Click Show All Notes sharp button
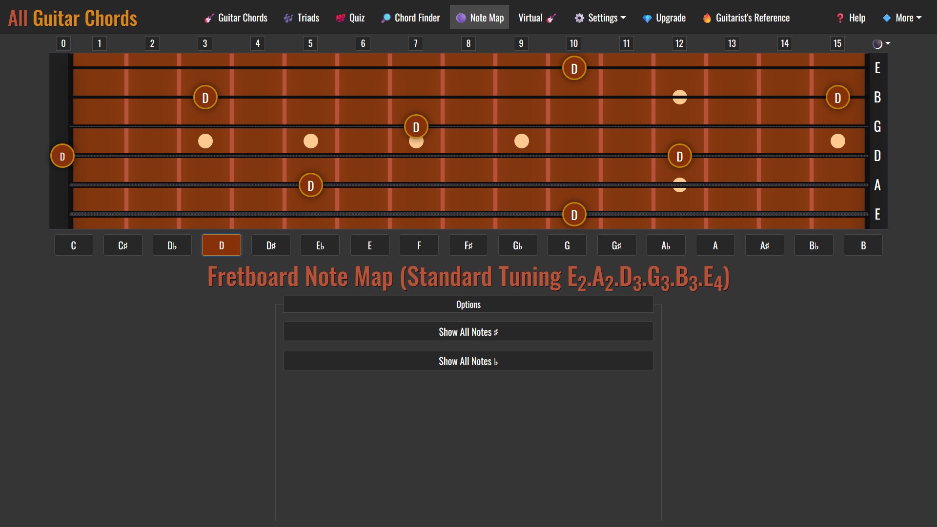937x527 pixels. pyautogui.click(x=468, y=332)
